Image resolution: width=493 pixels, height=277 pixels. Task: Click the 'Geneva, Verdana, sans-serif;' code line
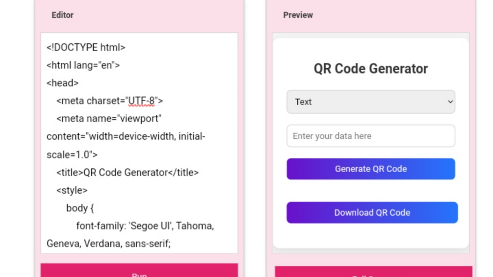click(108, 244)
